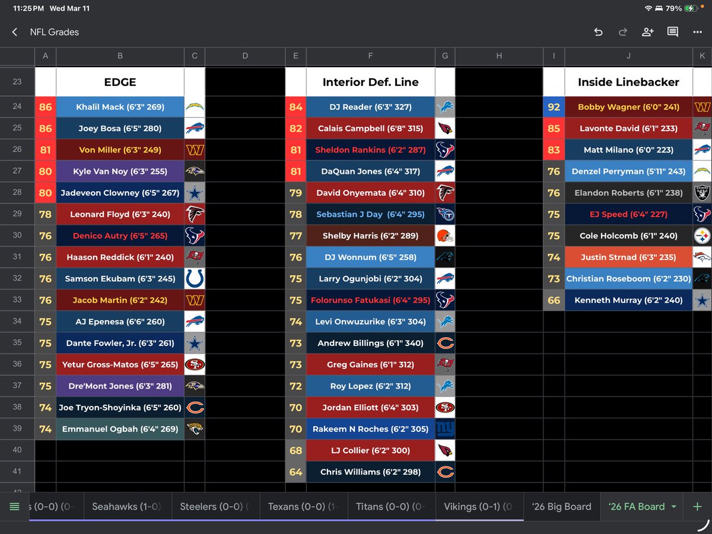Open the share/add people icon

(x=647, y=32)
